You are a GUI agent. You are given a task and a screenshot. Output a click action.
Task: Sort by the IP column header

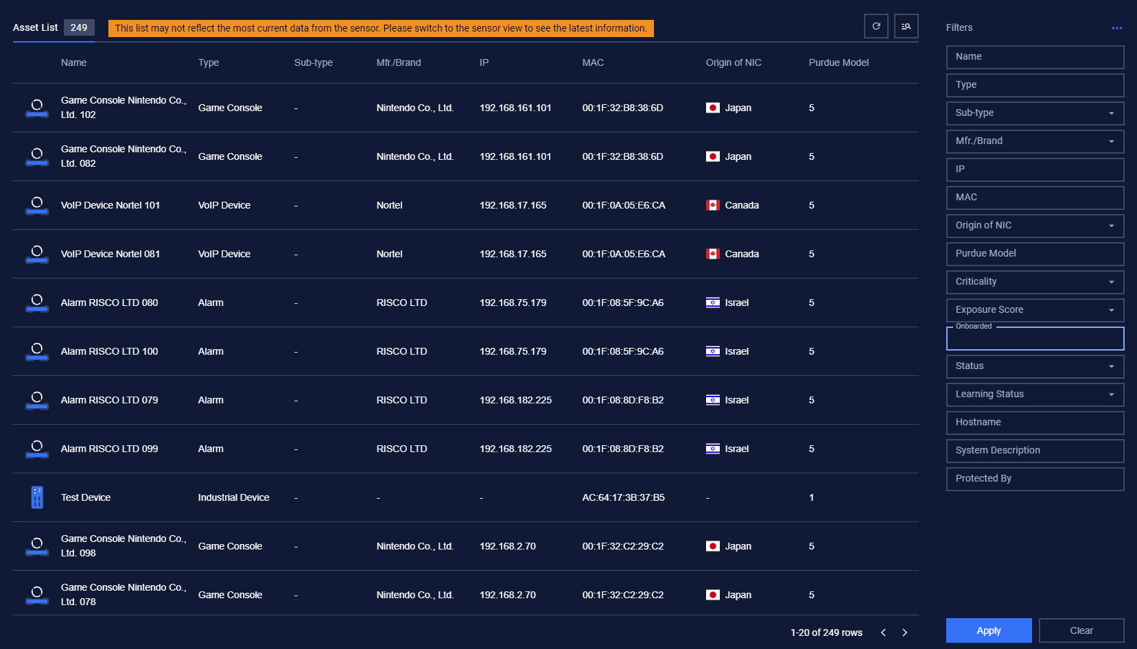tap(484, 62)
